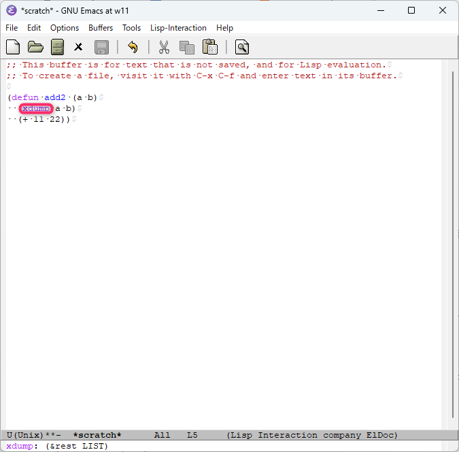Open the File menu
Screen dimensions: 459x452
[x=12, y=28]
